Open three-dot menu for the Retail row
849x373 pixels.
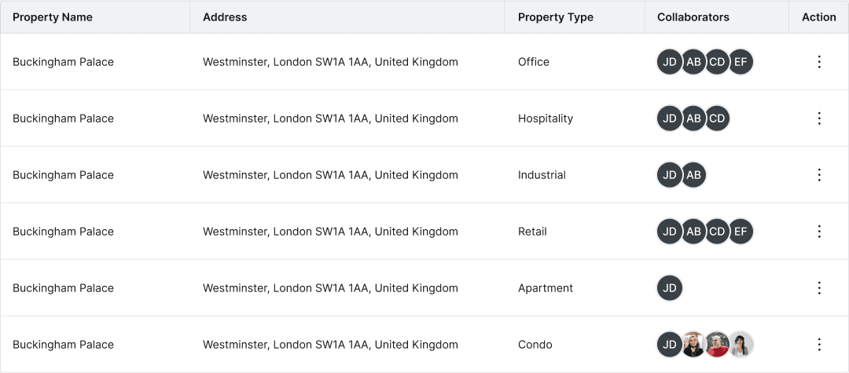click(x=819, y=232)
